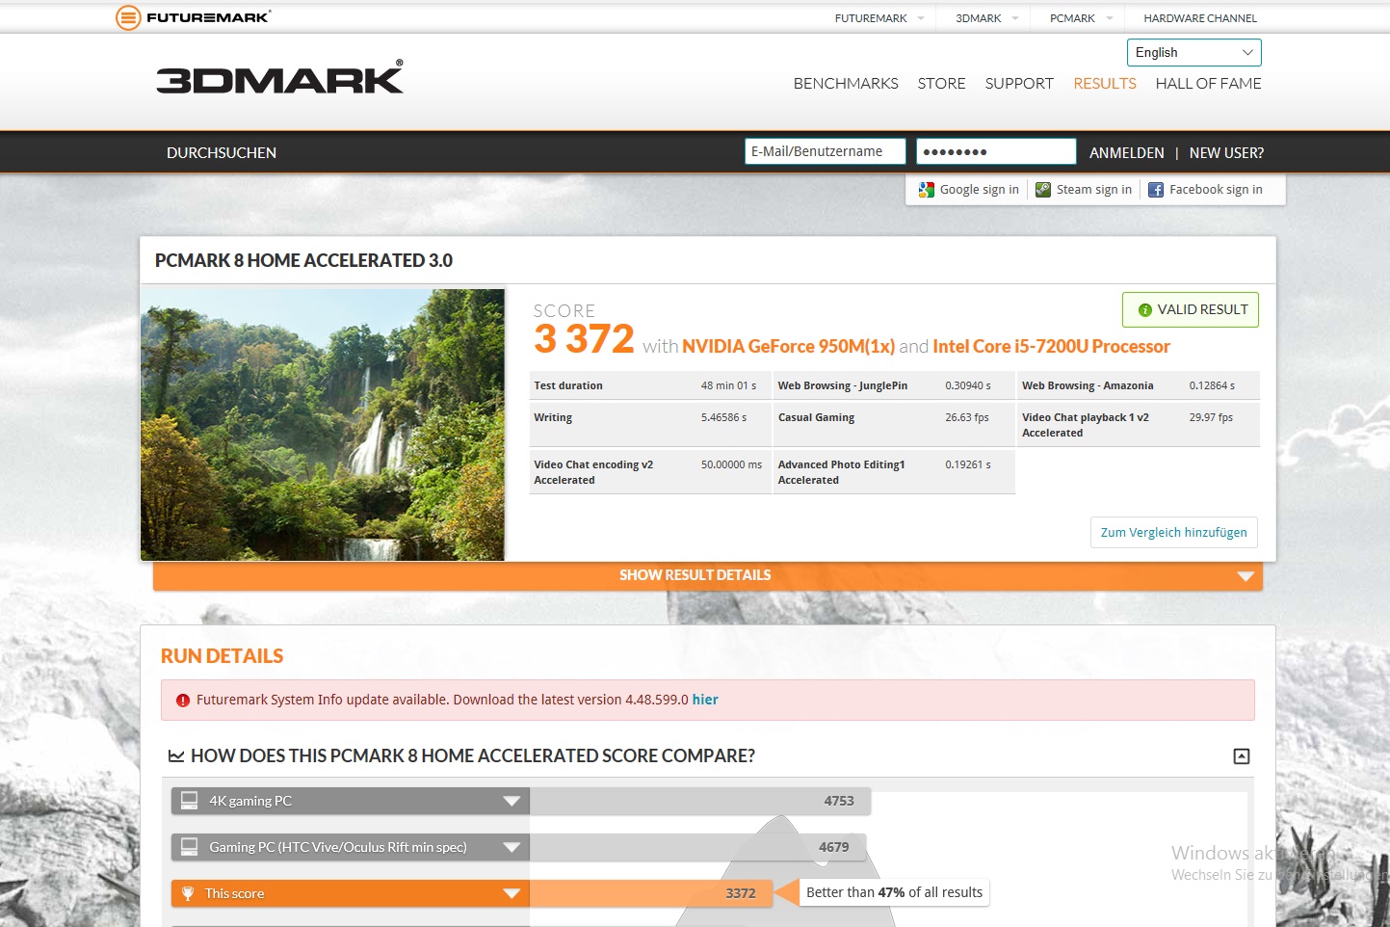
Task: Click the Google sign in icon
Action: (x=927, y=190)
